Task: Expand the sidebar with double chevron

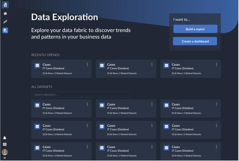Action: pos(5,158)
